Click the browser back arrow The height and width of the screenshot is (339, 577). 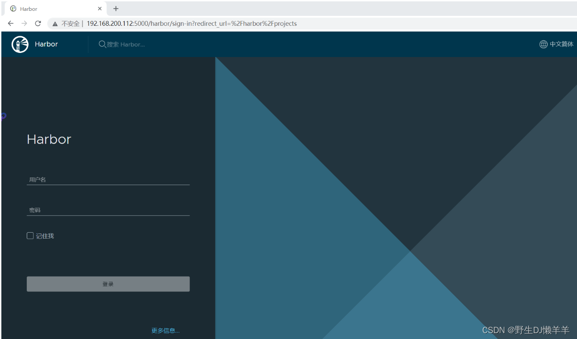tap(10, 23)
